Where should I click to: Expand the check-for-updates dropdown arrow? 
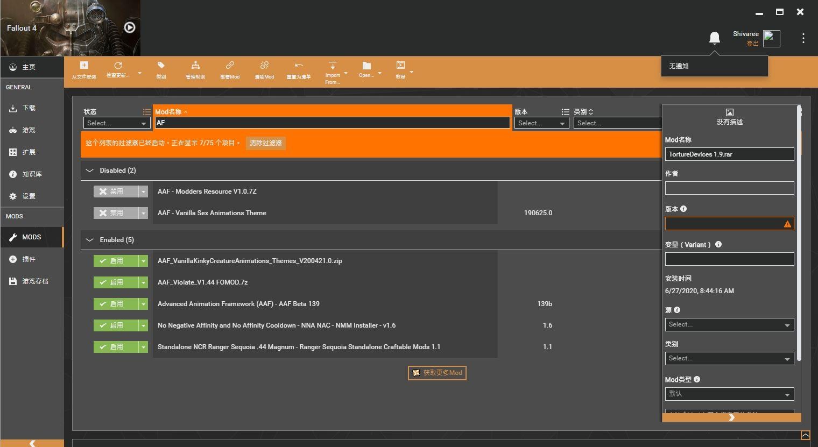point(139,73)
